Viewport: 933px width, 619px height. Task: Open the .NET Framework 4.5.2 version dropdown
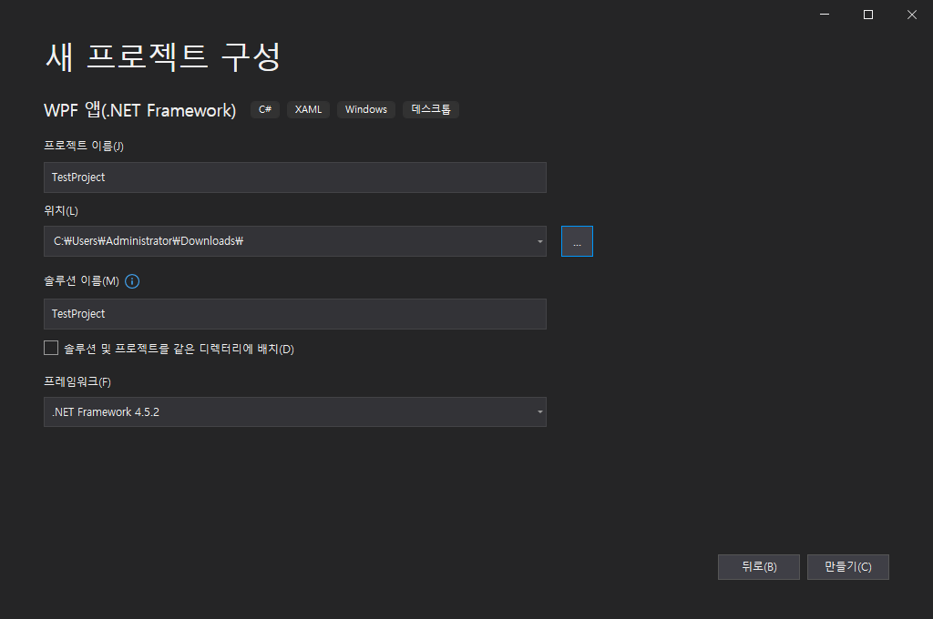point(294,412)
